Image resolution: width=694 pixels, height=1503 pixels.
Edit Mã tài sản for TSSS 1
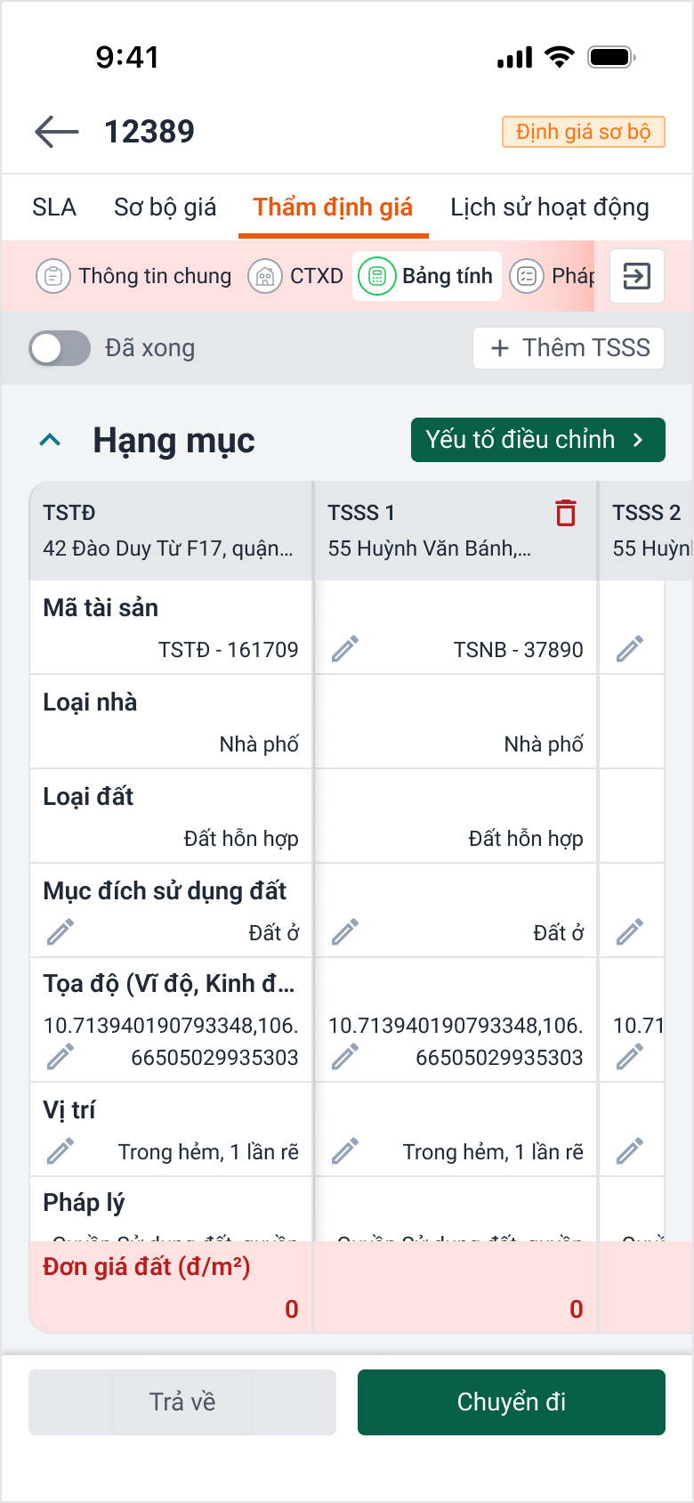pos(345,649)
